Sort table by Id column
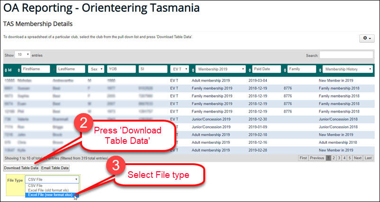The height and width of the screenshot is (202, 380). [x=8, y=70]
